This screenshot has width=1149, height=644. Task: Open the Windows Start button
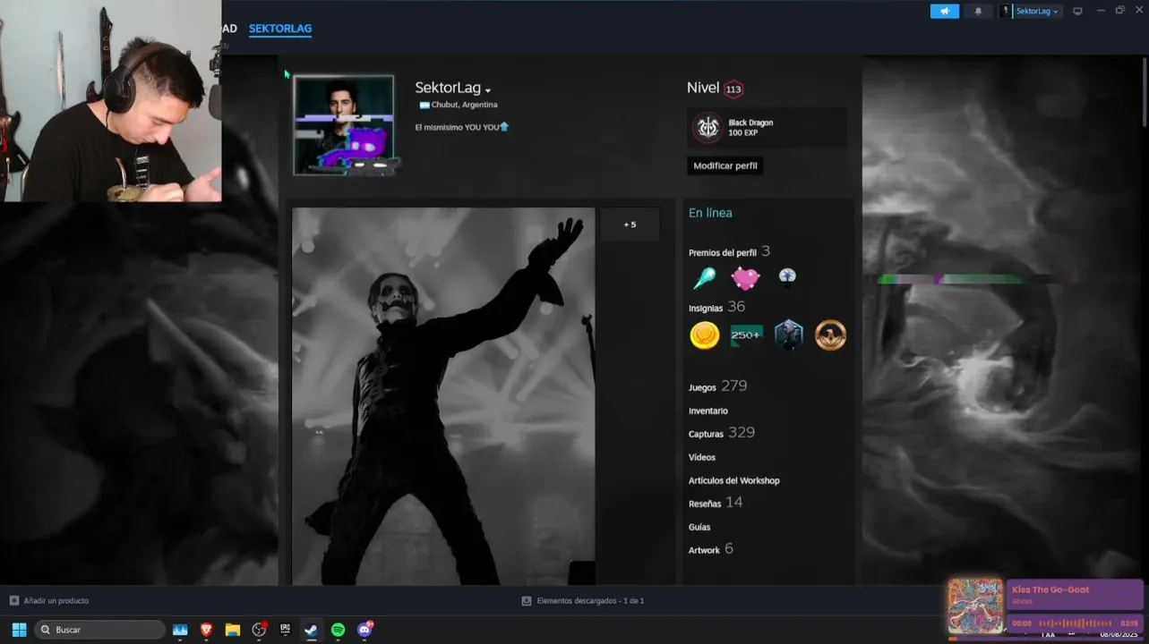pos(19,630)
